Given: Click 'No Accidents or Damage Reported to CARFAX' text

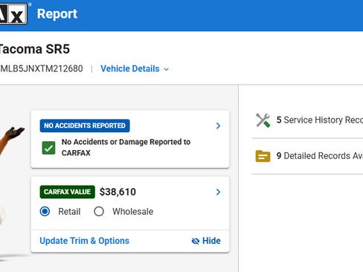Looking at the screenshot, I should 126,147.
